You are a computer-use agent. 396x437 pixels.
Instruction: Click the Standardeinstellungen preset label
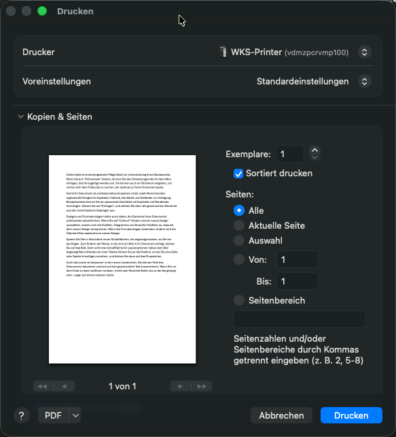(302, 82)
